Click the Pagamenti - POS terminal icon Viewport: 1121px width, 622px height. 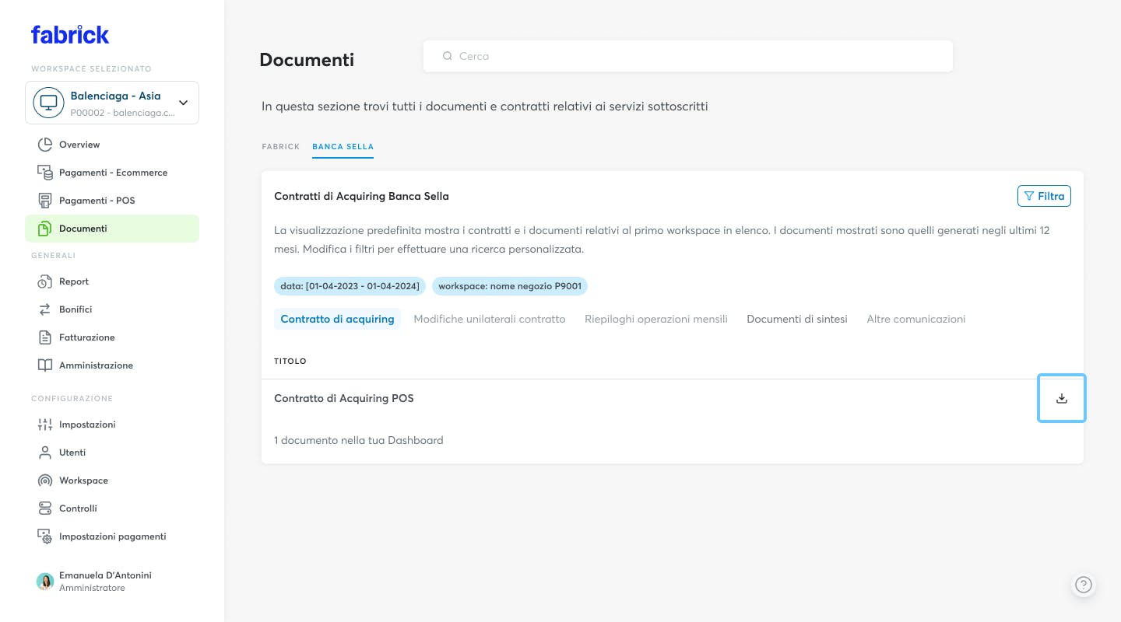coord(45,201)
